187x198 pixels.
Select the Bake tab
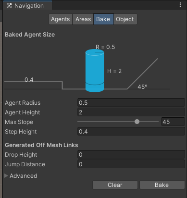(103, 19)
